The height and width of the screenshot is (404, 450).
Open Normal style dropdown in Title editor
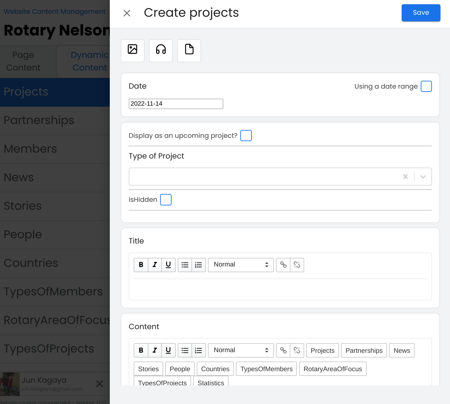[241, 265]
